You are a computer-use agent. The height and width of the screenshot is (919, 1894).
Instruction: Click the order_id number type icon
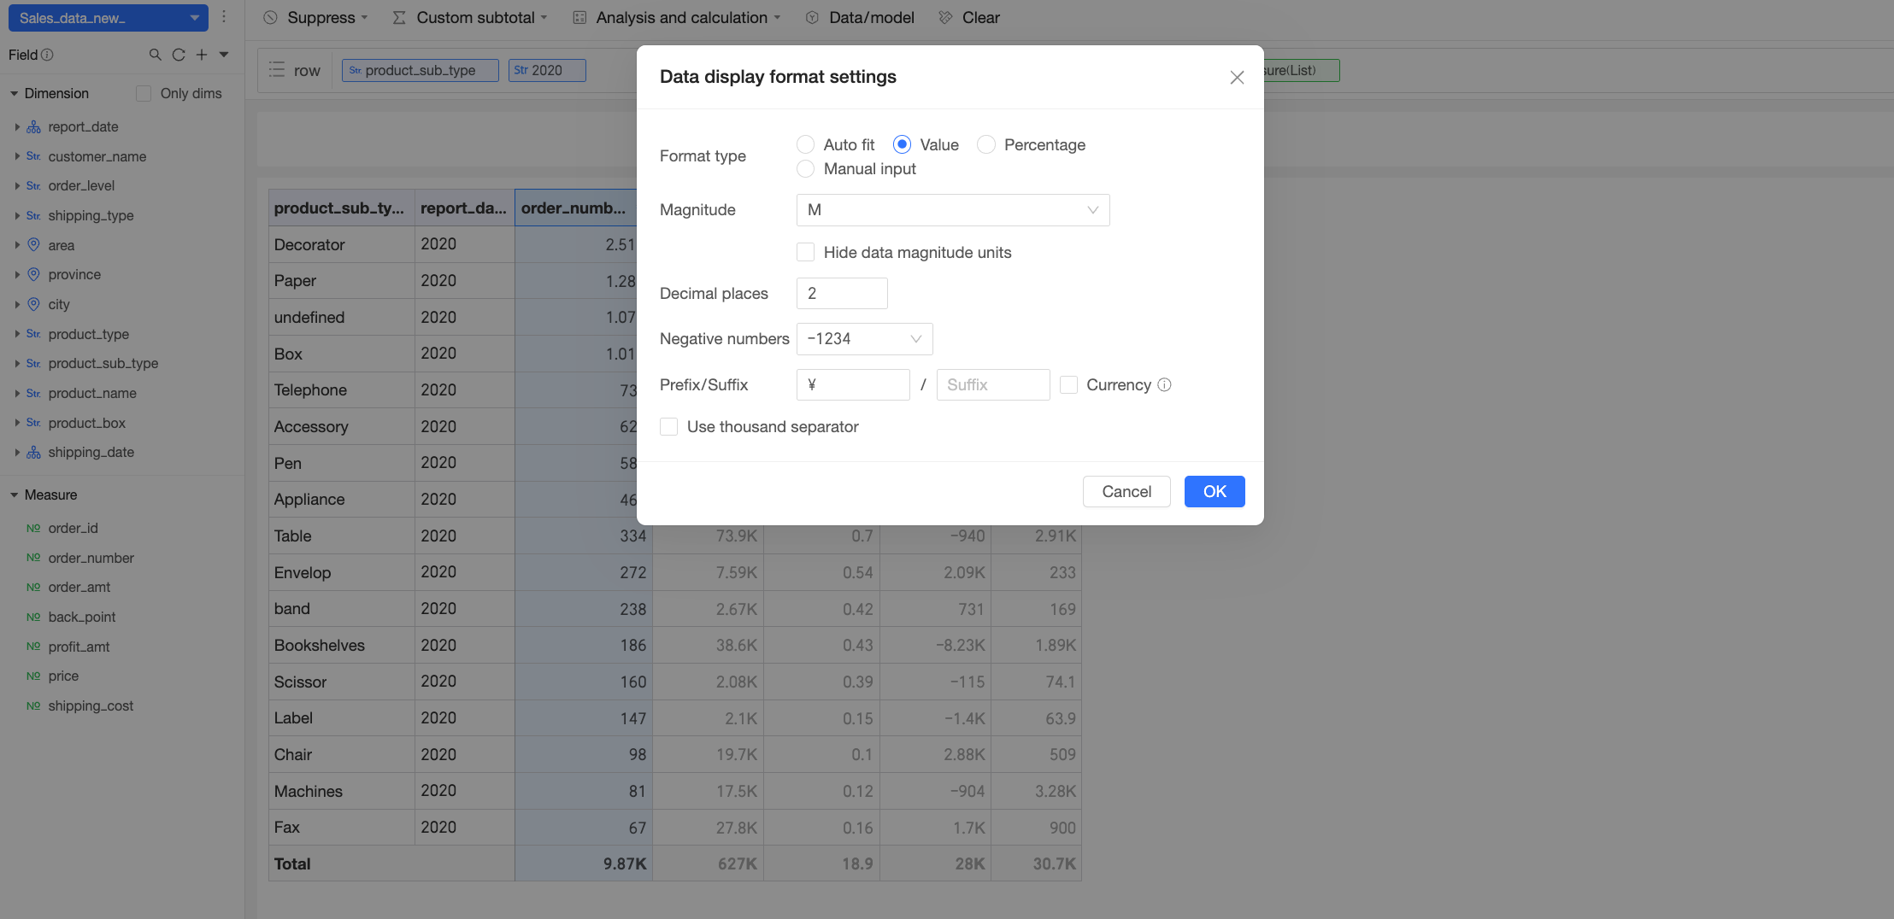coord(33,528)
